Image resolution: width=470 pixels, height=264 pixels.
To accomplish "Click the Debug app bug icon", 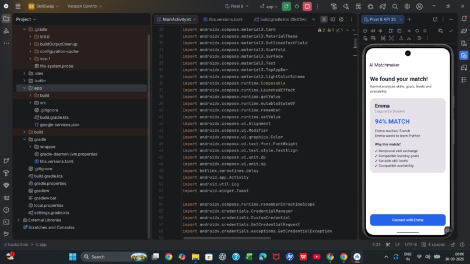I will pos(297,6).
